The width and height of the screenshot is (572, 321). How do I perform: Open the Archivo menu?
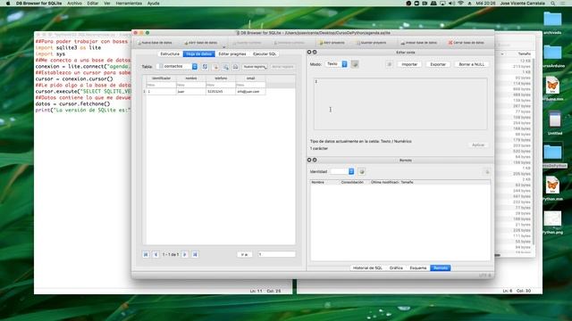(x=74, y=4)
